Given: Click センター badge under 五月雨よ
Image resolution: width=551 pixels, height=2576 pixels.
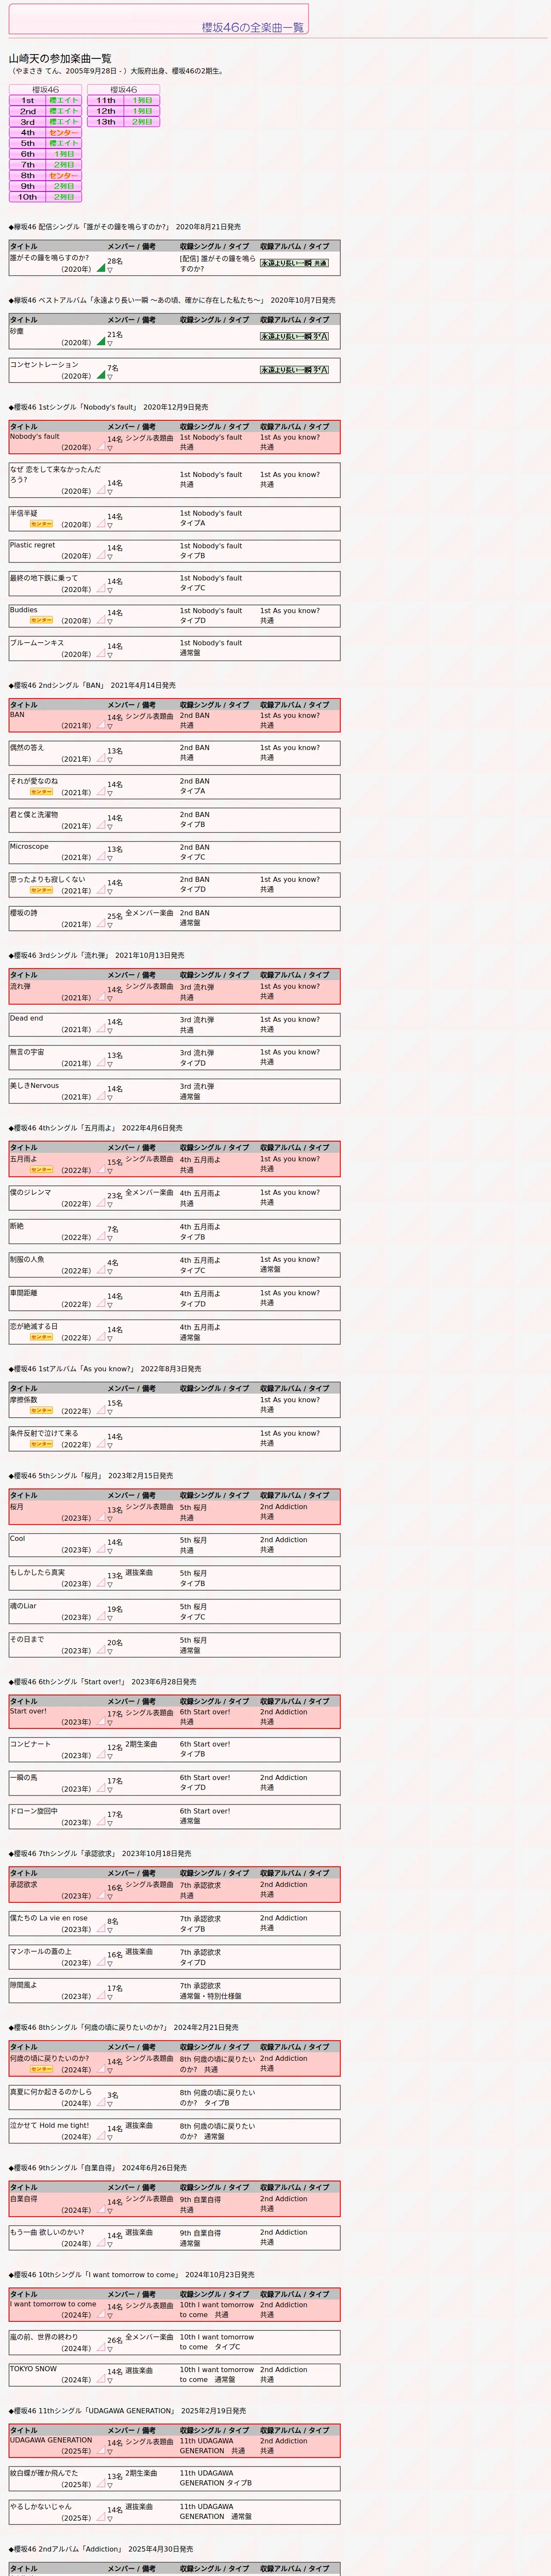Looking at the screenshot, I should pos(42,1170).
